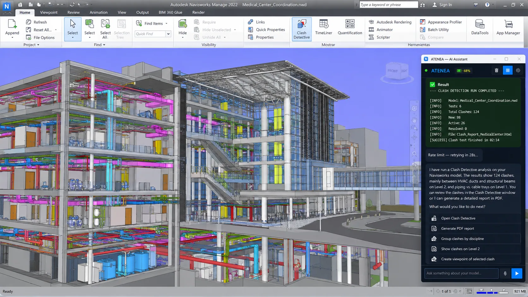The height and width of the screenshot is (297, 528).
Task: Open the Animator tool
Action: coord(381,30)
